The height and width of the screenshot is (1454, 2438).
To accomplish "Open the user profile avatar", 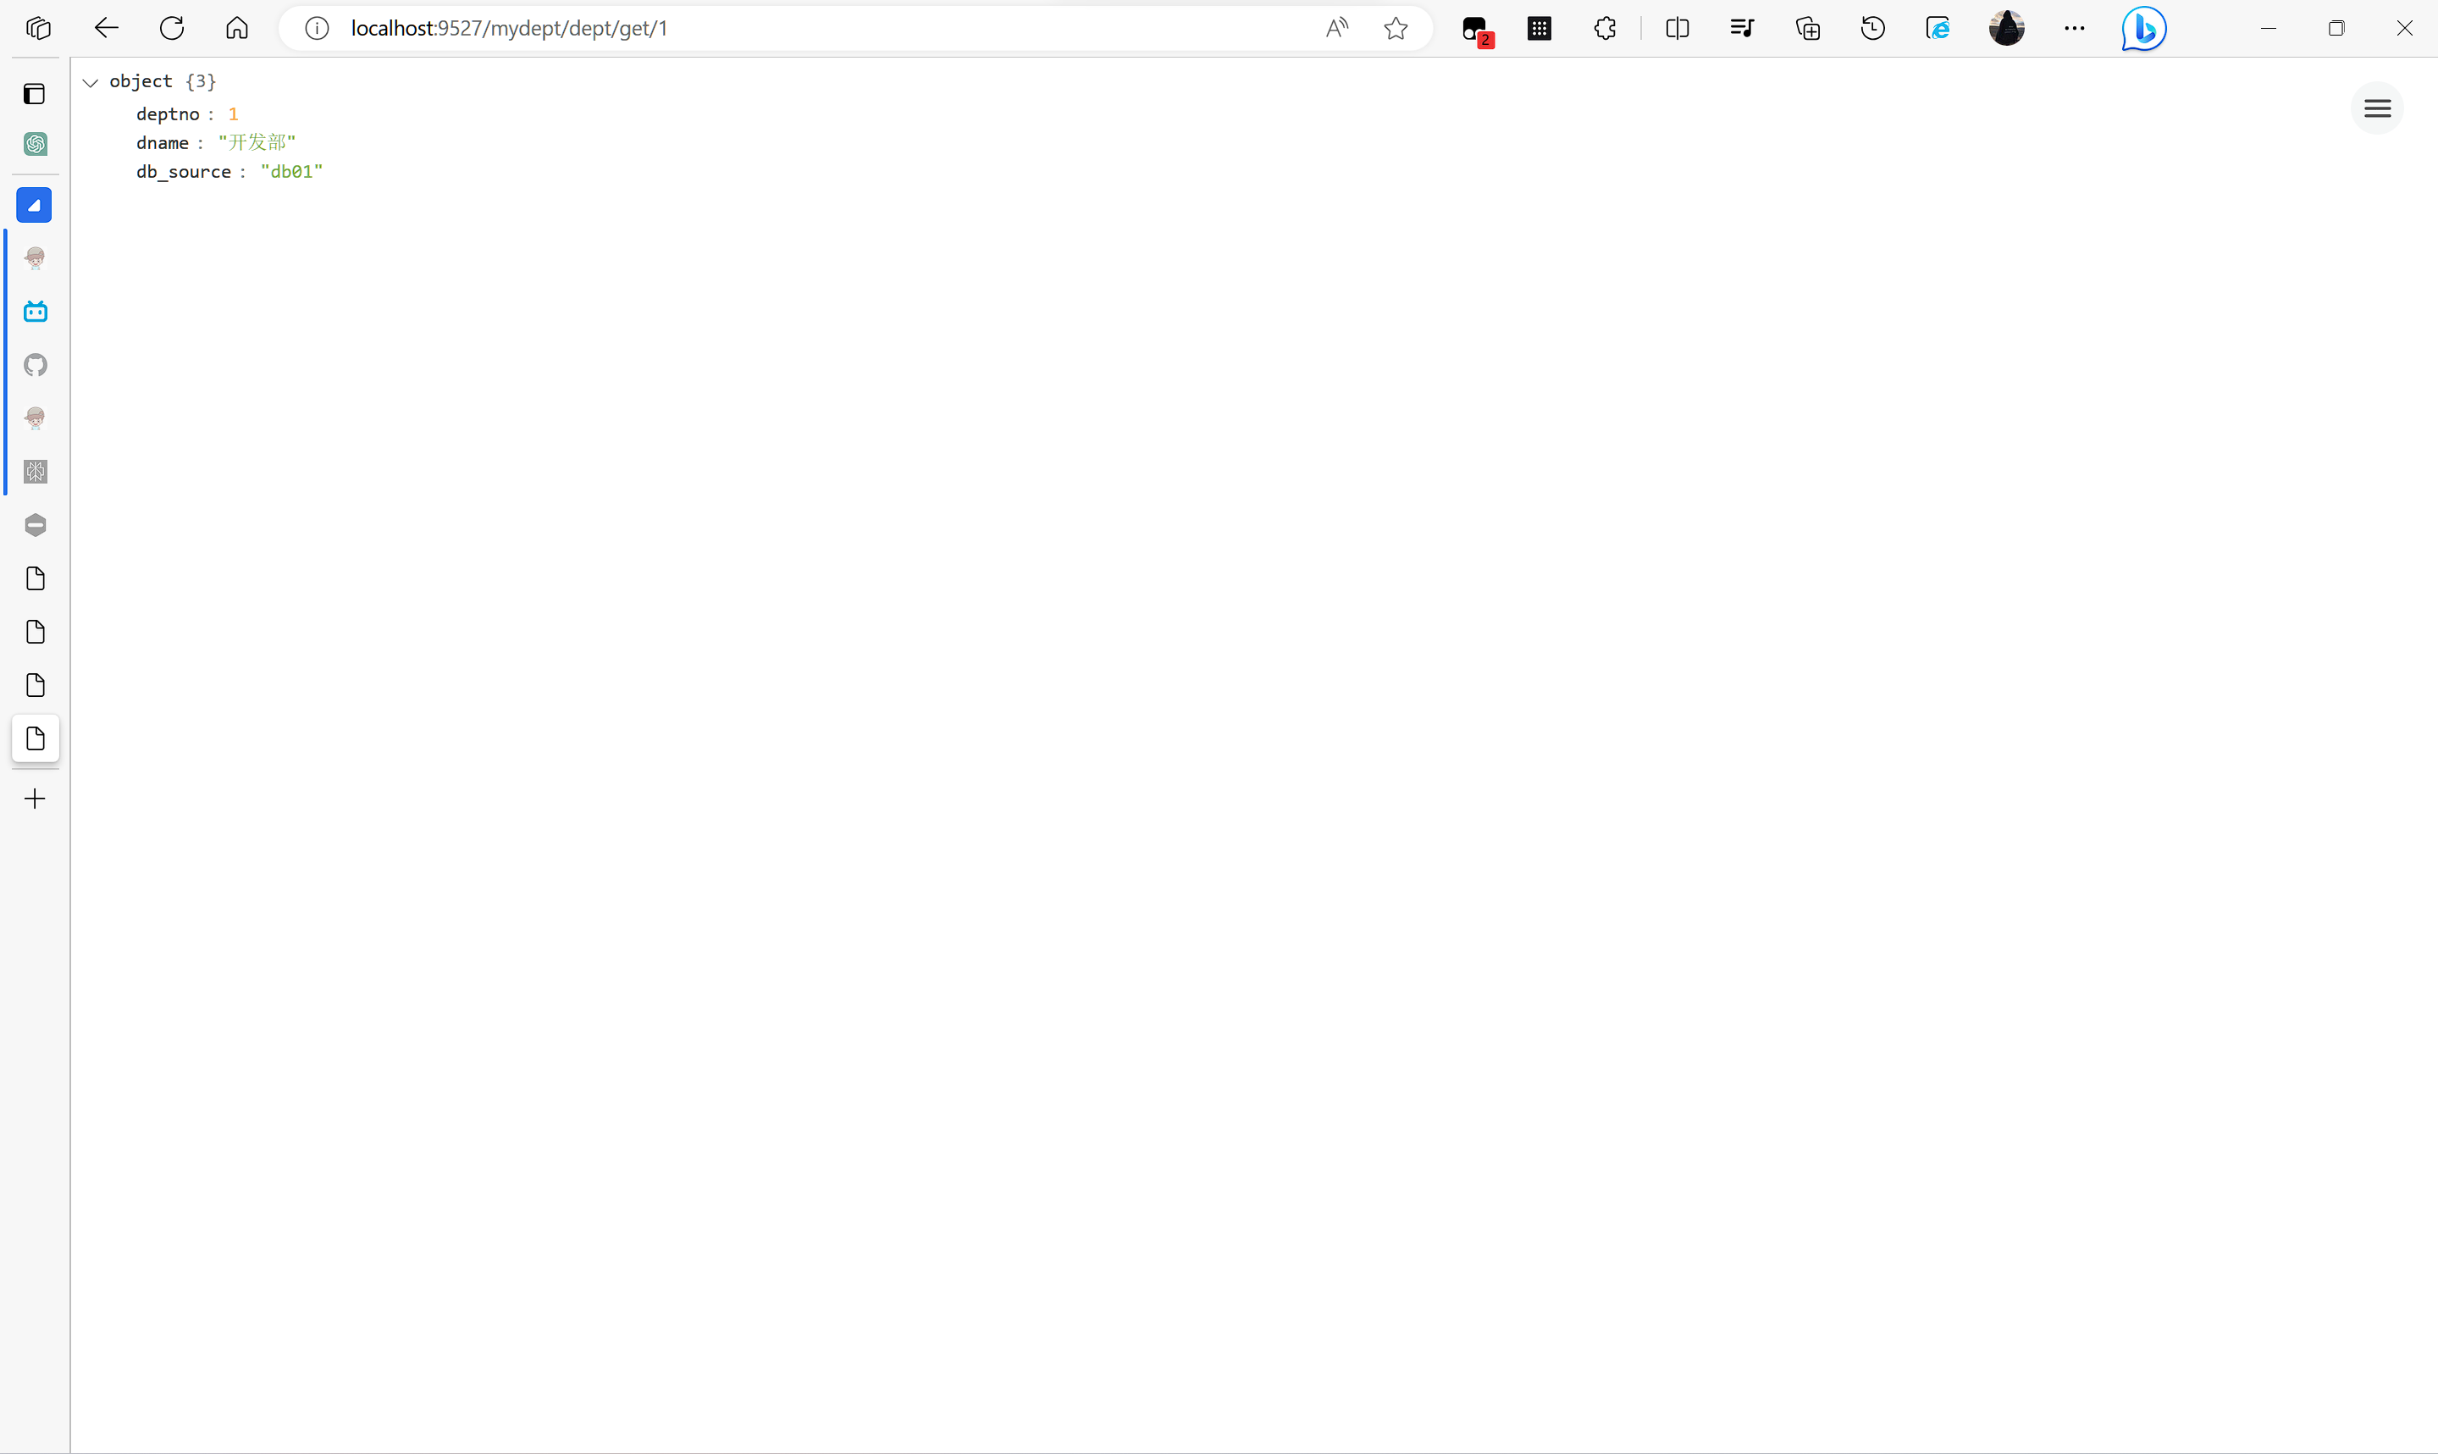I will click(x=2007, y=29).
